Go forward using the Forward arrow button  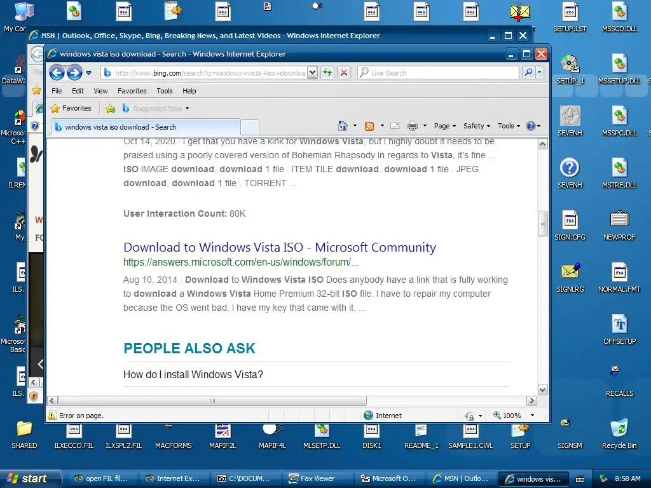pyautogui.click(x=75, y=73)
